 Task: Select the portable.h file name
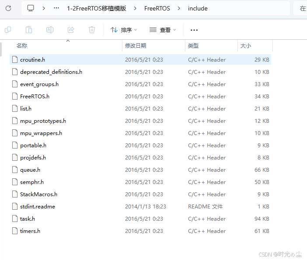coord(33,146)
